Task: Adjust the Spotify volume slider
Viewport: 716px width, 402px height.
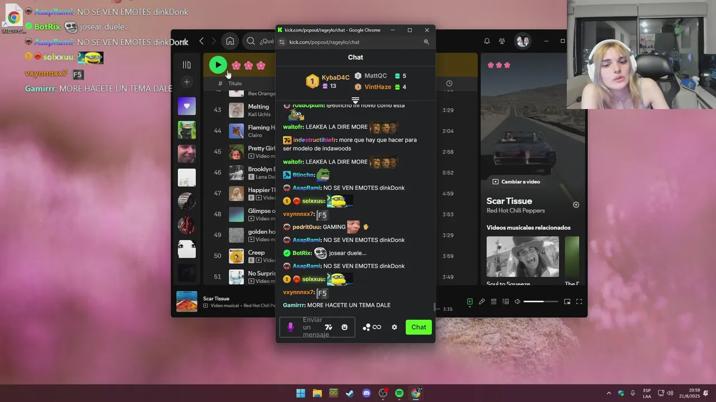Action: 541,301
